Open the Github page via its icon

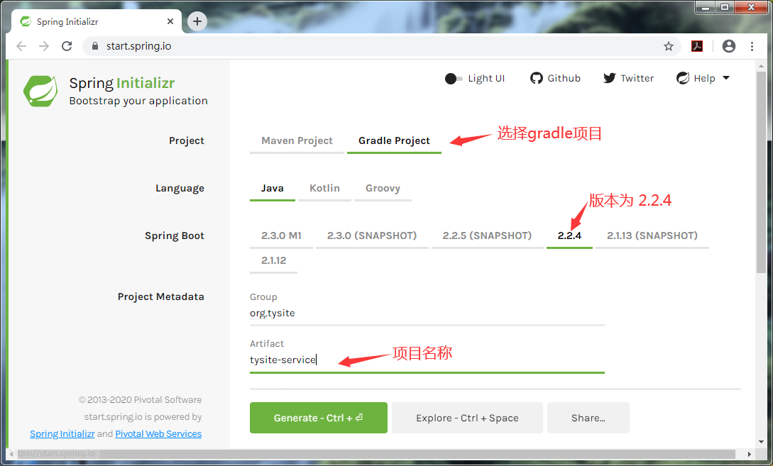click(x=536, y=78)
